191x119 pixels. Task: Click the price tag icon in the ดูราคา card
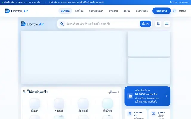point(153,114)
